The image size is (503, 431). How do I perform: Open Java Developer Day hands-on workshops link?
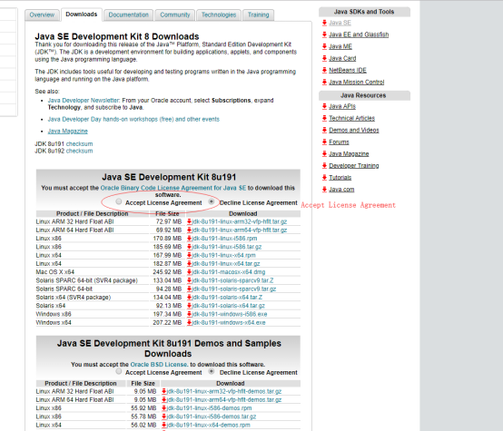pos(133,119)
